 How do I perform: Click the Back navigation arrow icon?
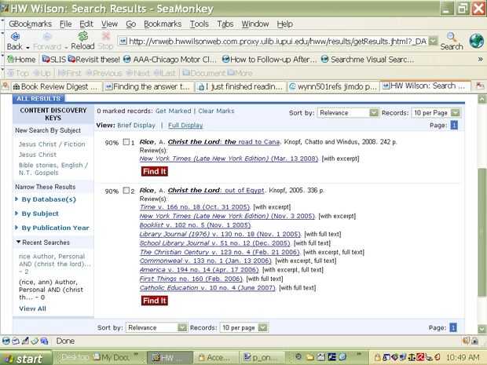coord(15,37)
